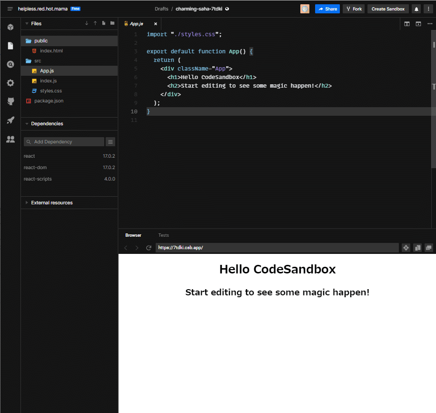The width and height of the screenshot is (436, 413).
Task: Create a new folder via Files header icon
Action: 112,23
